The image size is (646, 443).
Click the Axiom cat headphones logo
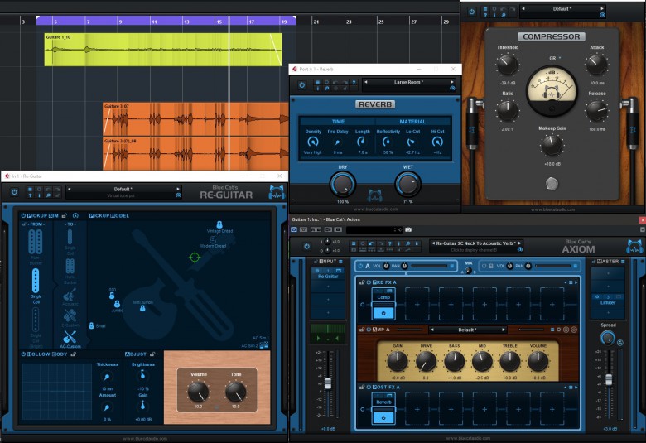634,246
